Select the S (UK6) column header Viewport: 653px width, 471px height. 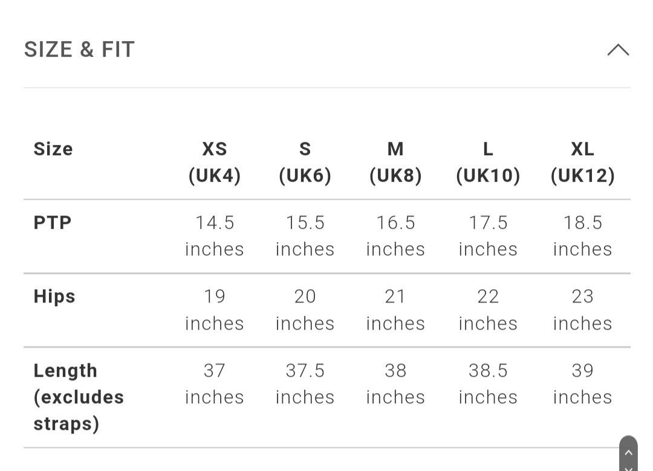point(305,162)
